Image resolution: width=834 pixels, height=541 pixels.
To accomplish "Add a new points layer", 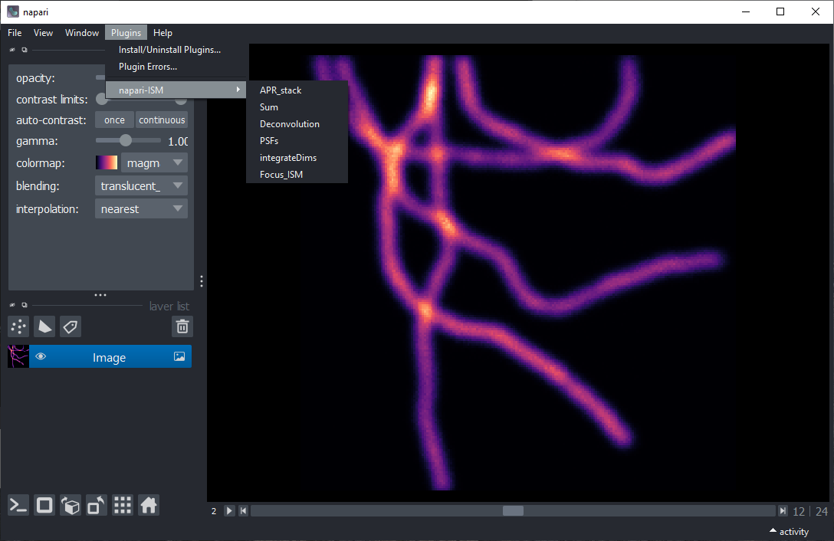I will click(x=18, y=326).
